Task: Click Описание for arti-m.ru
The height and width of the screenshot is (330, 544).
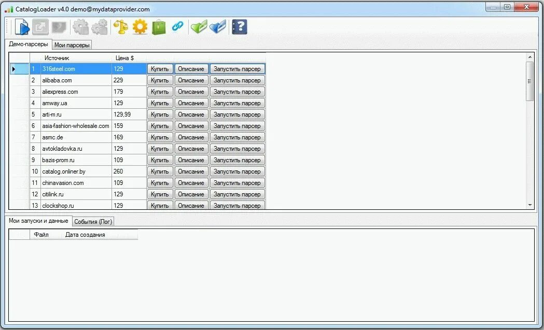Action: [191, 114]
